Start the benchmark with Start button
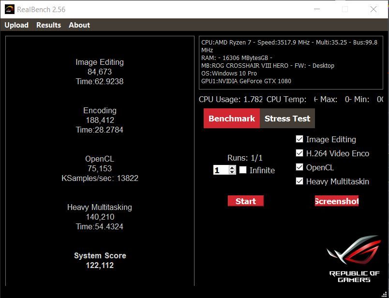Image resolution: width=389 pixels, height=298 pixels. click(x=246, y=201)
